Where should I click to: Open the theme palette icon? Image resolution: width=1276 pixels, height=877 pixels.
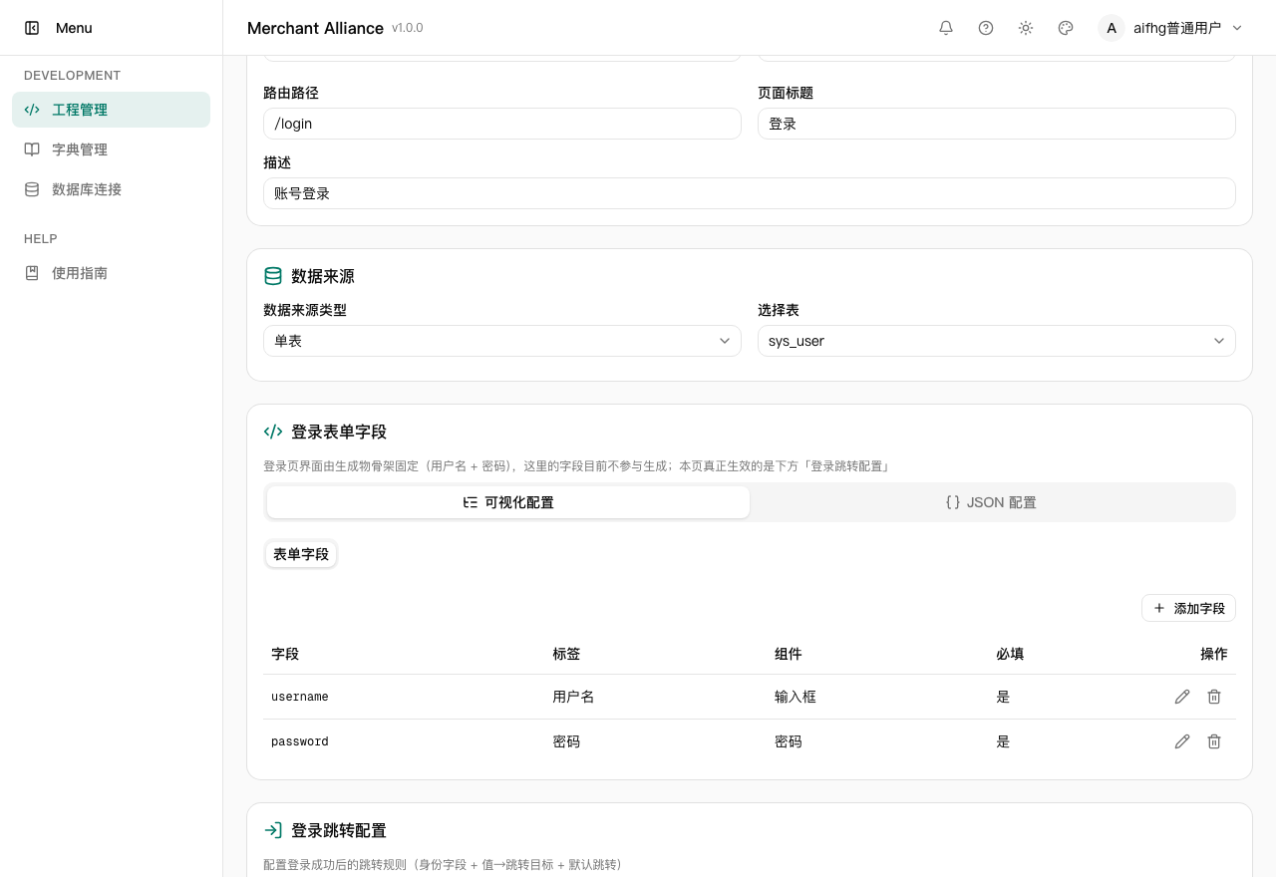click(x=1066, y=28)
